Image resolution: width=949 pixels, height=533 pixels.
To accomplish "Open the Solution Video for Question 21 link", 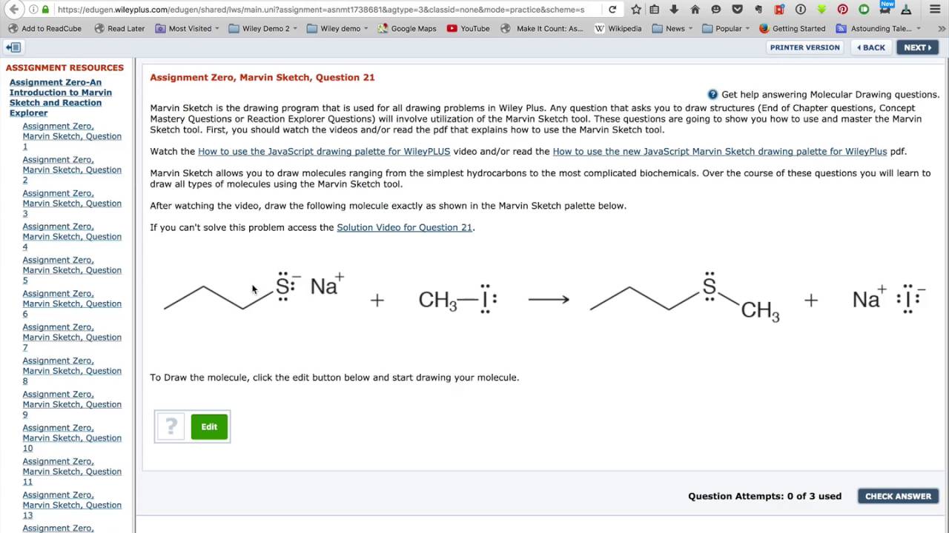I will coord(404,227).
